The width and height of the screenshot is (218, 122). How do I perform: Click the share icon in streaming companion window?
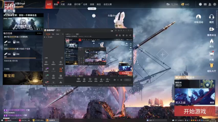click(130, 36)
